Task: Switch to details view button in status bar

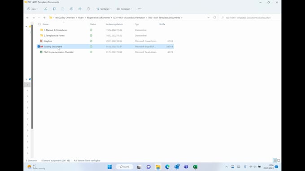Action: click(274, 160)
